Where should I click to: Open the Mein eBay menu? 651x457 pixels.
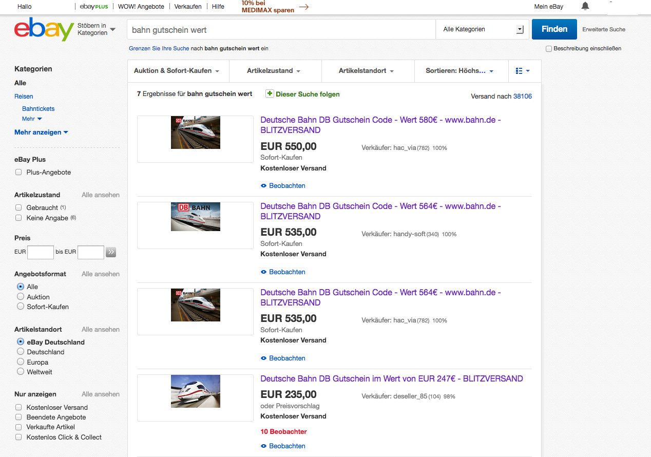pos(548,7)
